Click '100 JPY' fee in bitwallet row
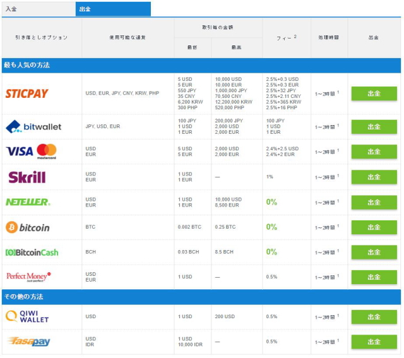The image size is (404, 358). point(275,121)
